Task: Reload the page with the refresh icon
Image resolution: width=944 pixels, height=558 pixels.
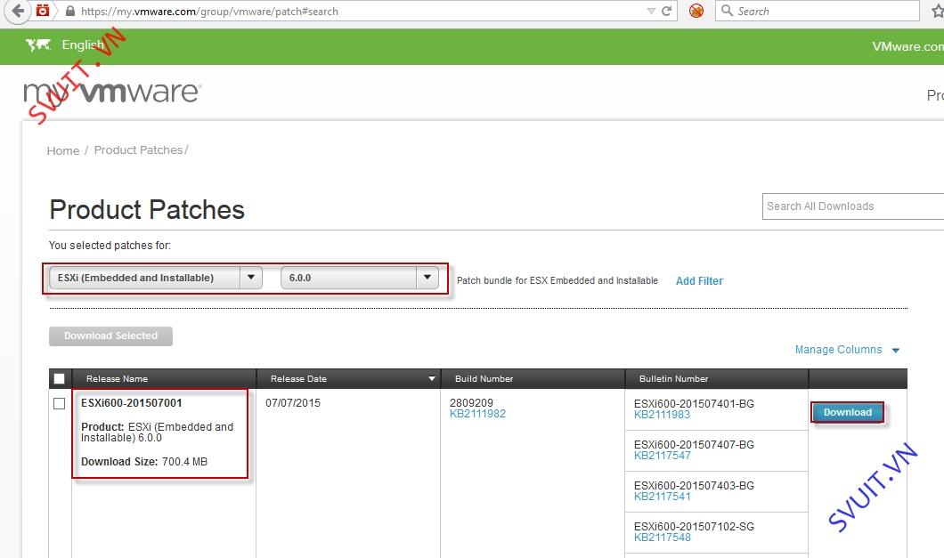Action: point(666,11)
